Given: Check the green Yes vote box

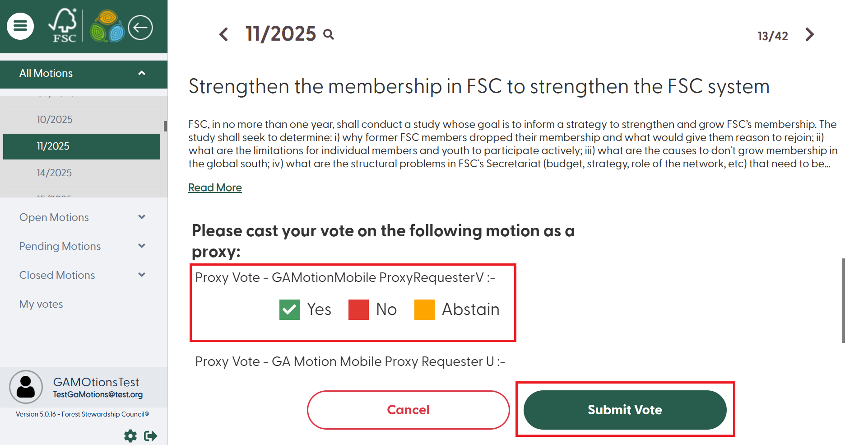Looking at the screenshot, I should pyautogui.click(x=289, y=310).
